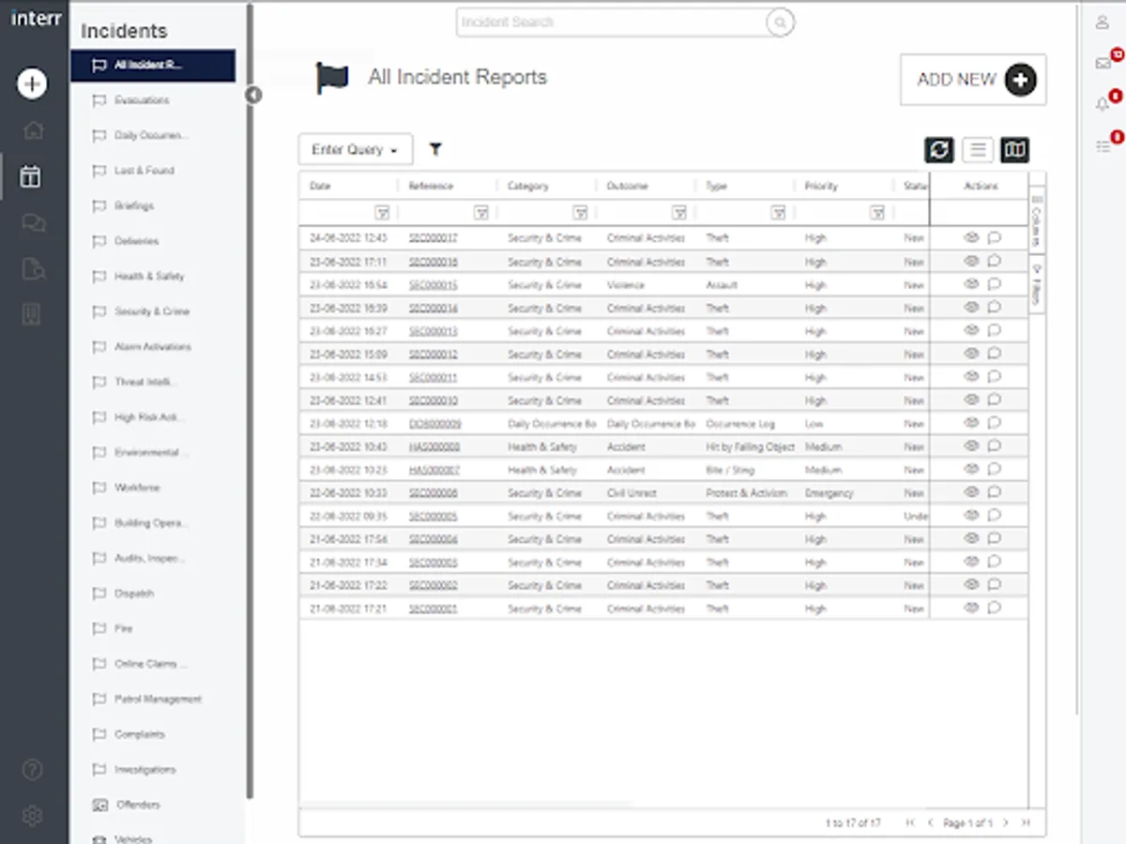Select Offenders in Incidents menu
This screenshot has height=844, width=1126.
coord(138,805)
